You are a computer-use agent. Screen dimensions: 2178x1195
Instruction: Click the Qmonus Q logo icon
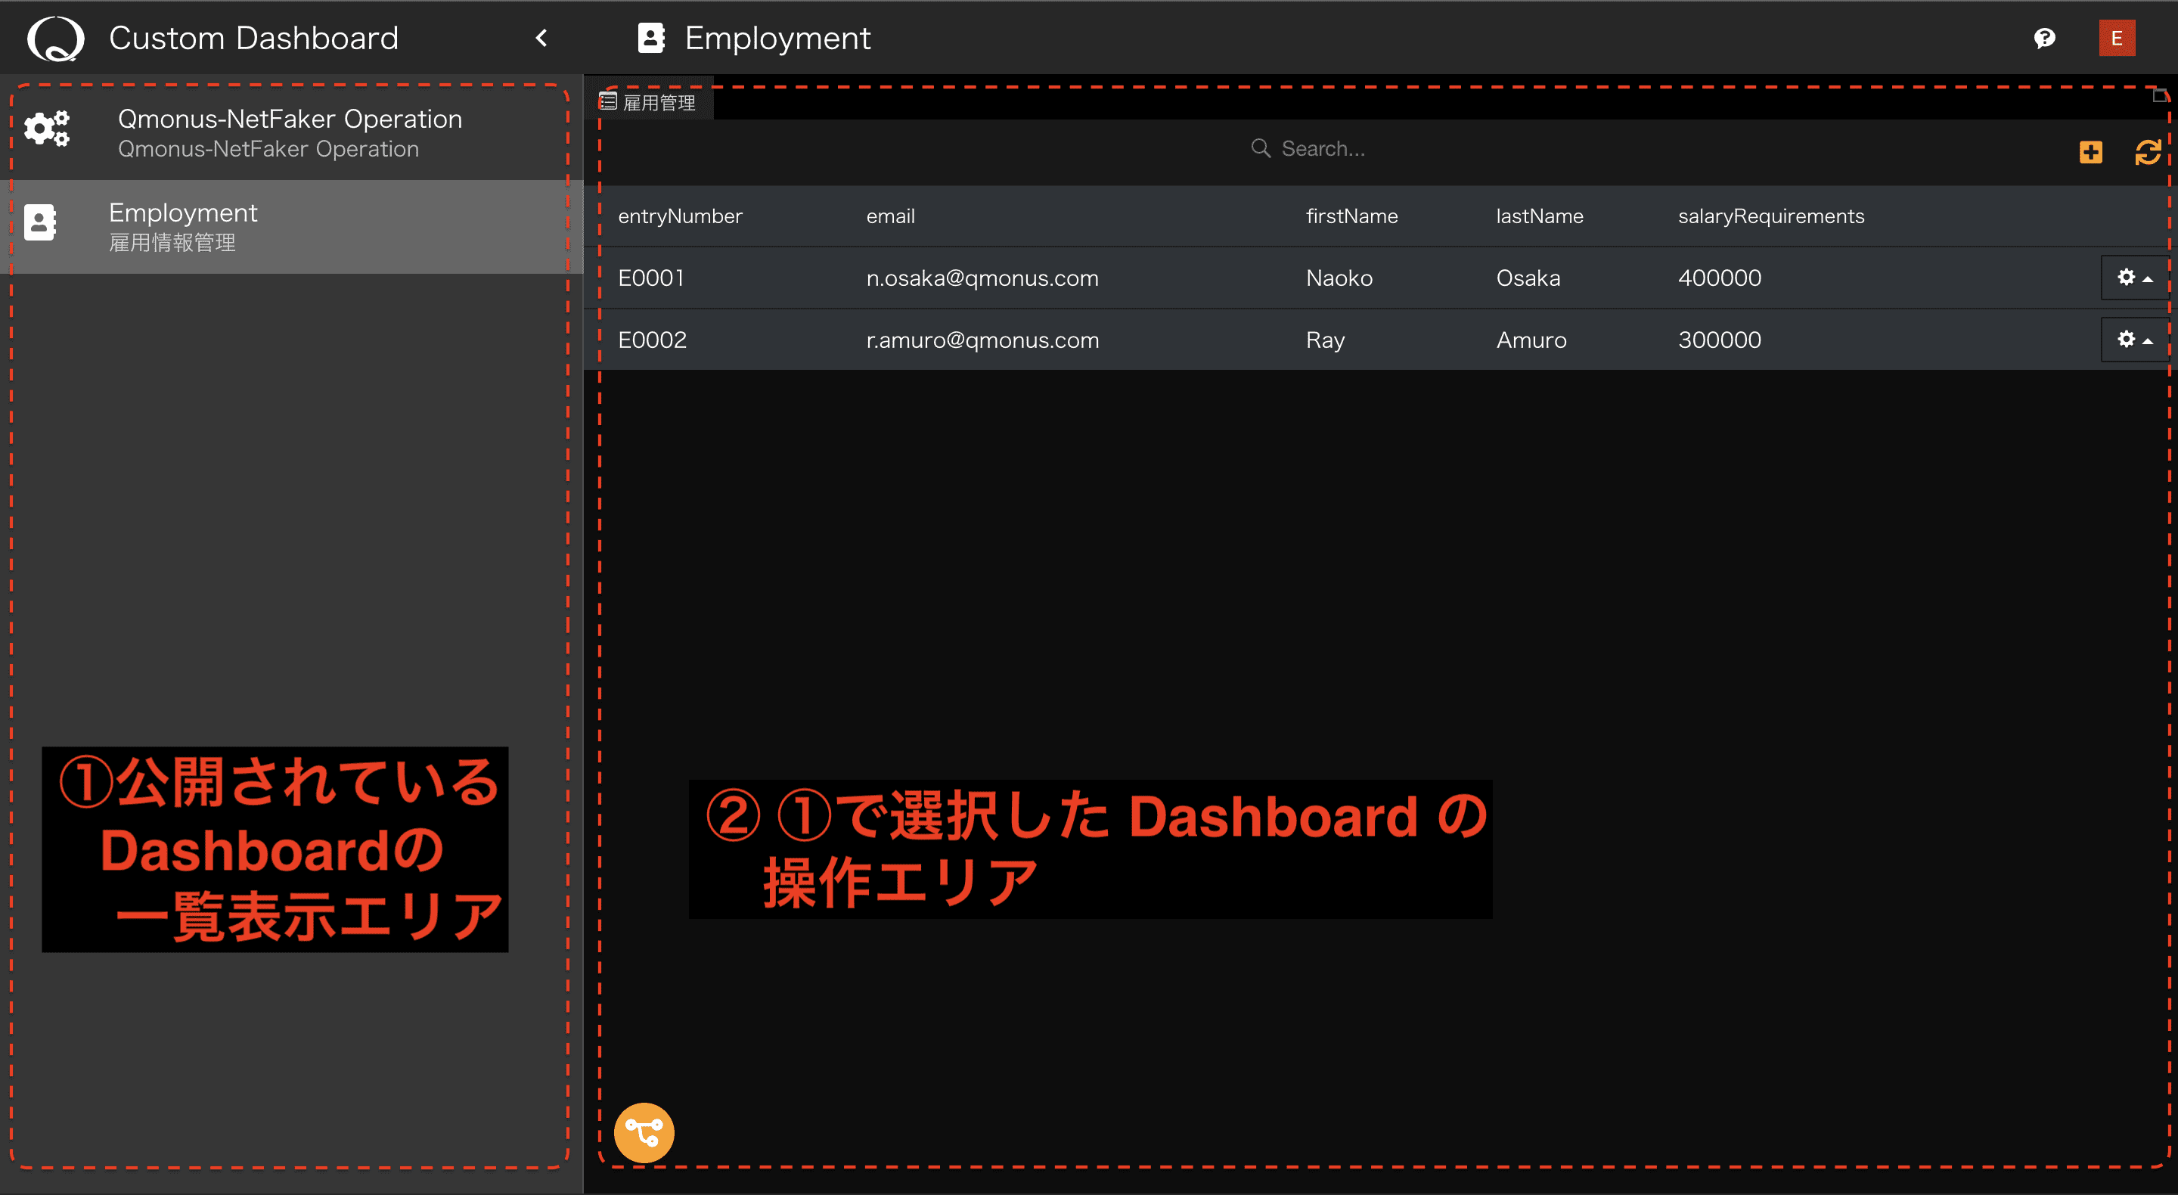coord(56,38)
